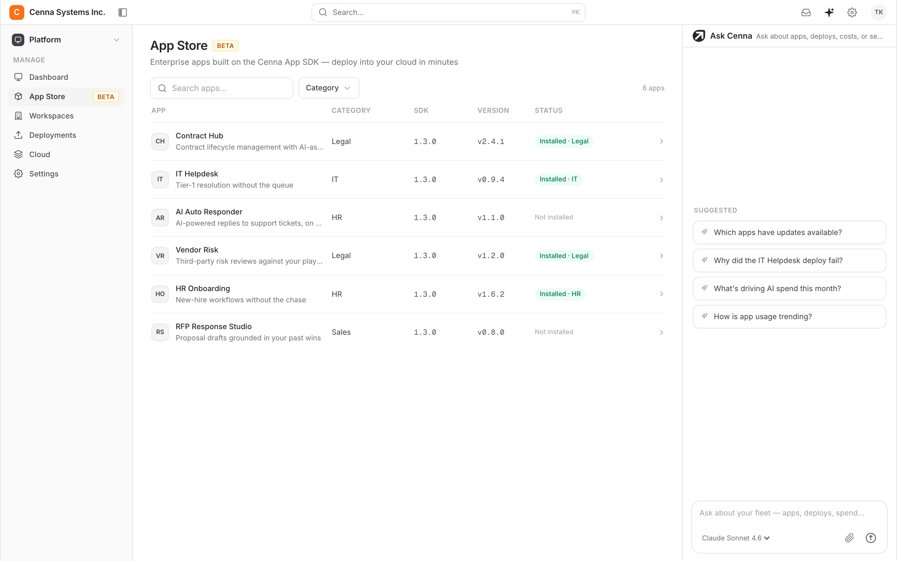Click the BETA badge beside App Store title
This screenshot has height=561, width=897.
225,46
